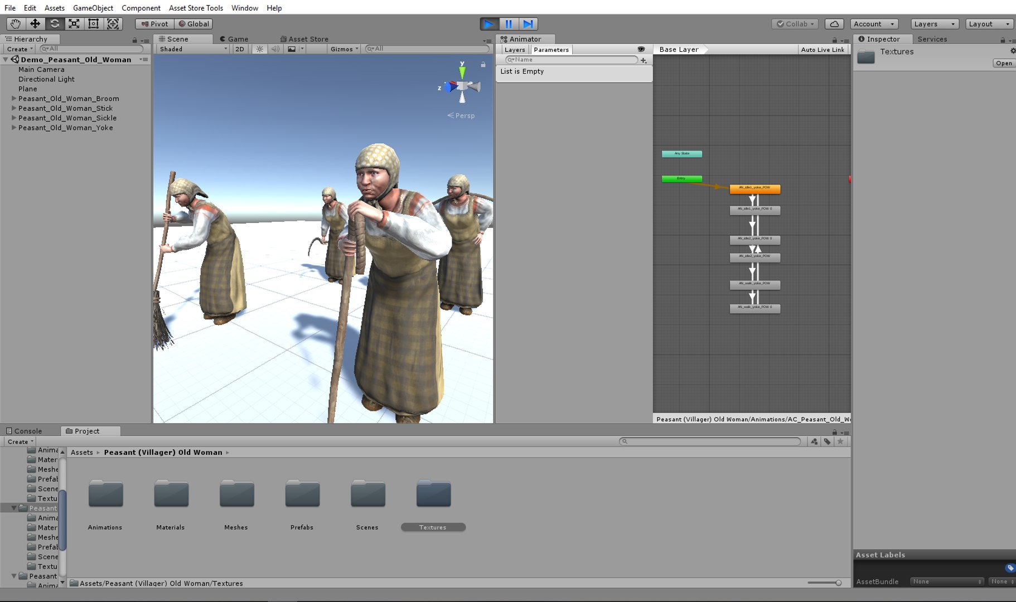This screenshot has height=602, width=1016.
Task: Switch to the Console tab
Action: [24, 431]
